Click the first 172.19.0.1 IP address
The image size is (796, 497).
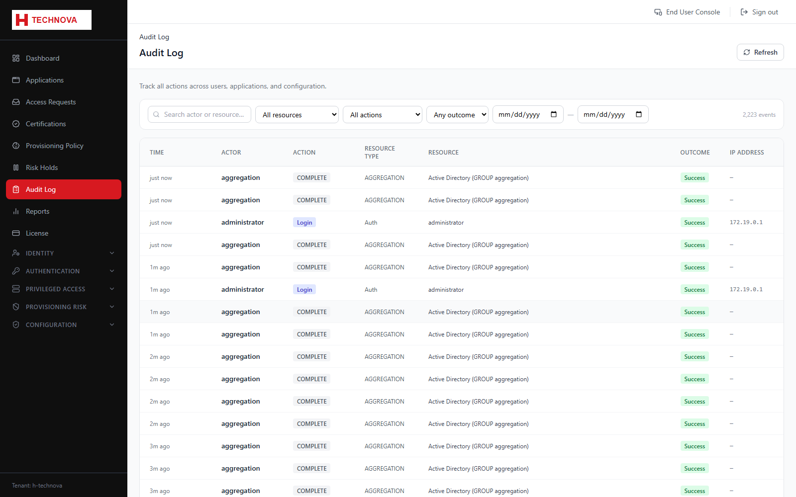[x=746, y=222]
